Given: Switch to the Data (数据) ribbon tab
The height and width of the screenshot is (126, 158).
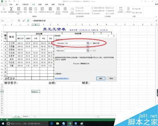Looking at the screenshot, I should [40, 4].
